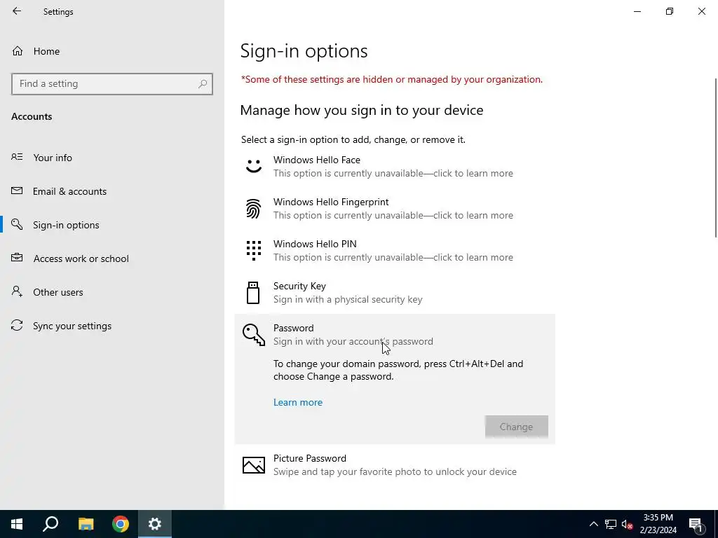
Task: Collapse the Password option header
Action: [x=395, y=334]
